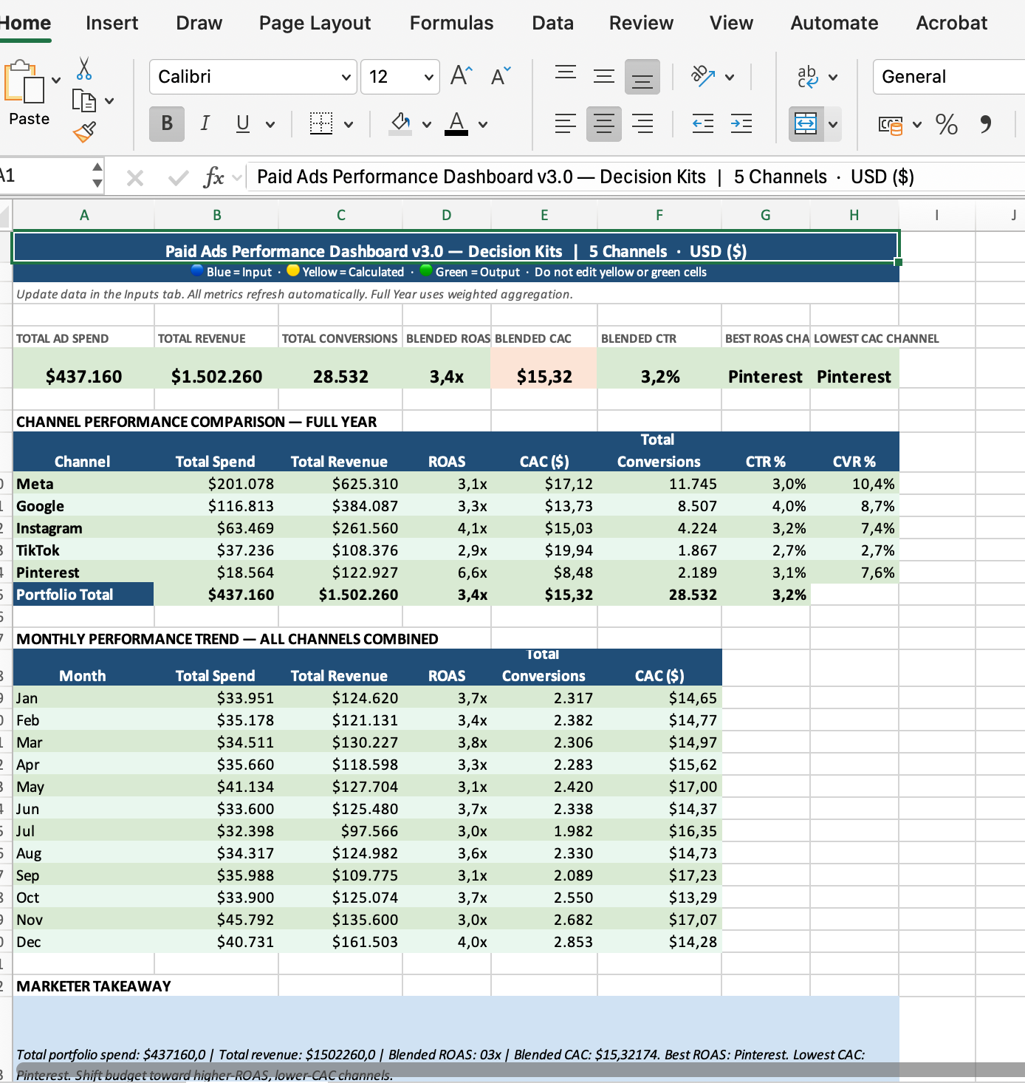This screenshot has height=1083, width=1025.
Task: Confirm entry with checkmark icon
Action: pyautogui.click(x=178, y=177)
